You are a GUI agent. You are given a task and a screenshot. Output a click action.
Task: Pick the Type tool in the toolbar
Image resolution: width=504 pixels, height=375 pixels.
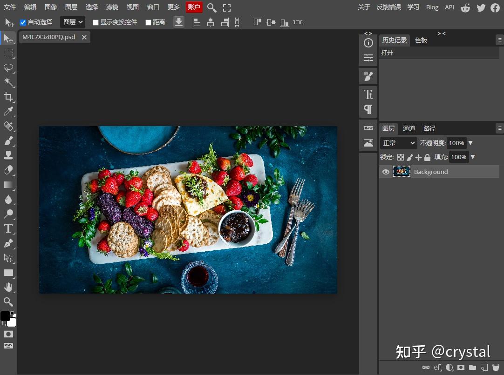coord(8,228)
